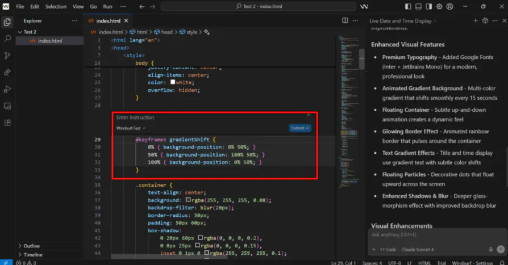508x265 pixels.
Task: Click the split editor icon
Action: [x=345, y=20]
